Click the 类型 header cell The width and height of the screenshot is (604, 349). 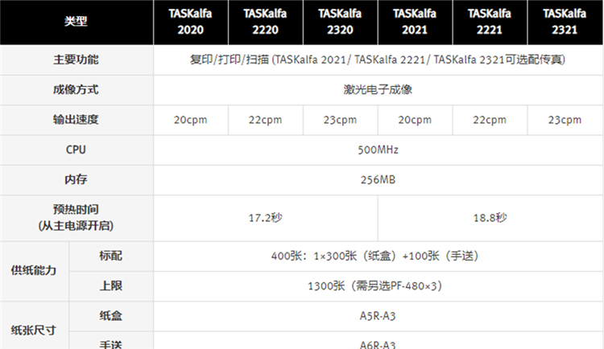pos(77,22)
